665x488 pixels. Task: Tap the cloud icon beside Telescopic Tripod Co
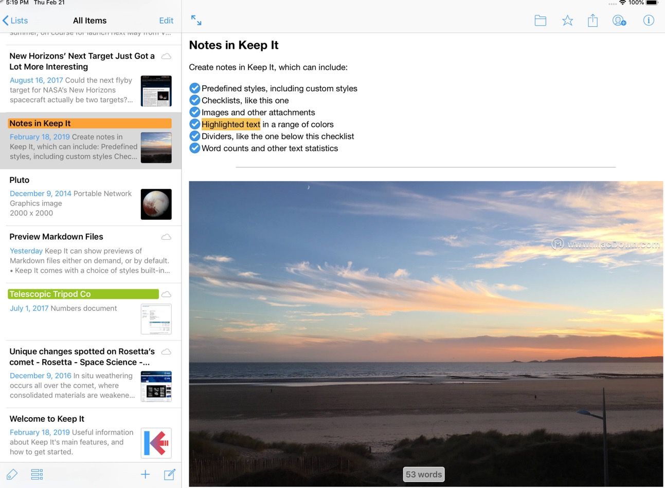pyautogui.click(x=166, y=294)
